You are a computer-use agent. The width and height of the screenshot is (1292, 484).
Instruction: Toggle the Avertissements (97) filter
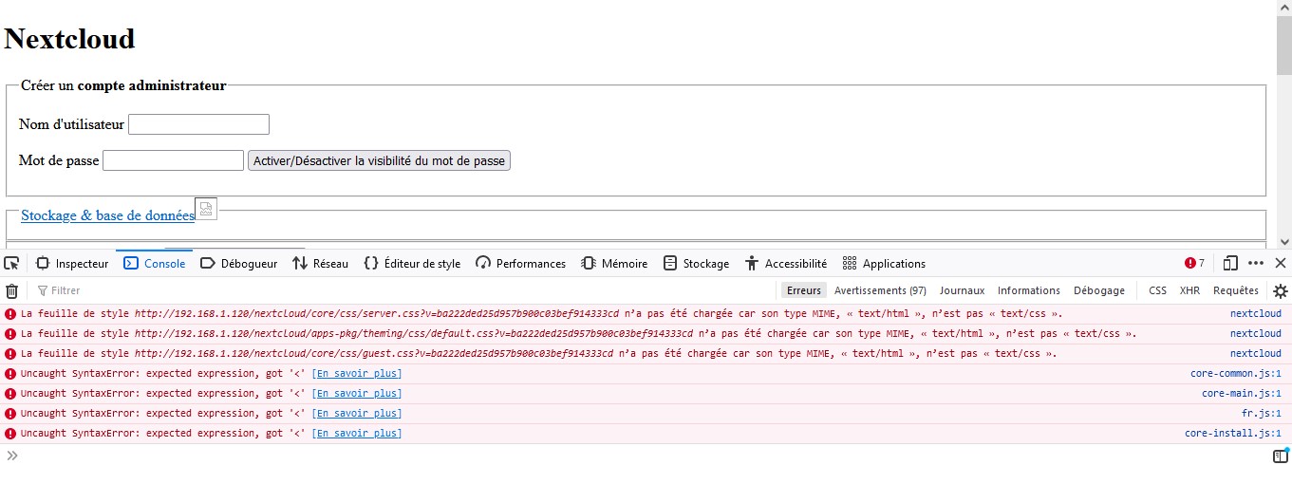(x=880, y=290)
